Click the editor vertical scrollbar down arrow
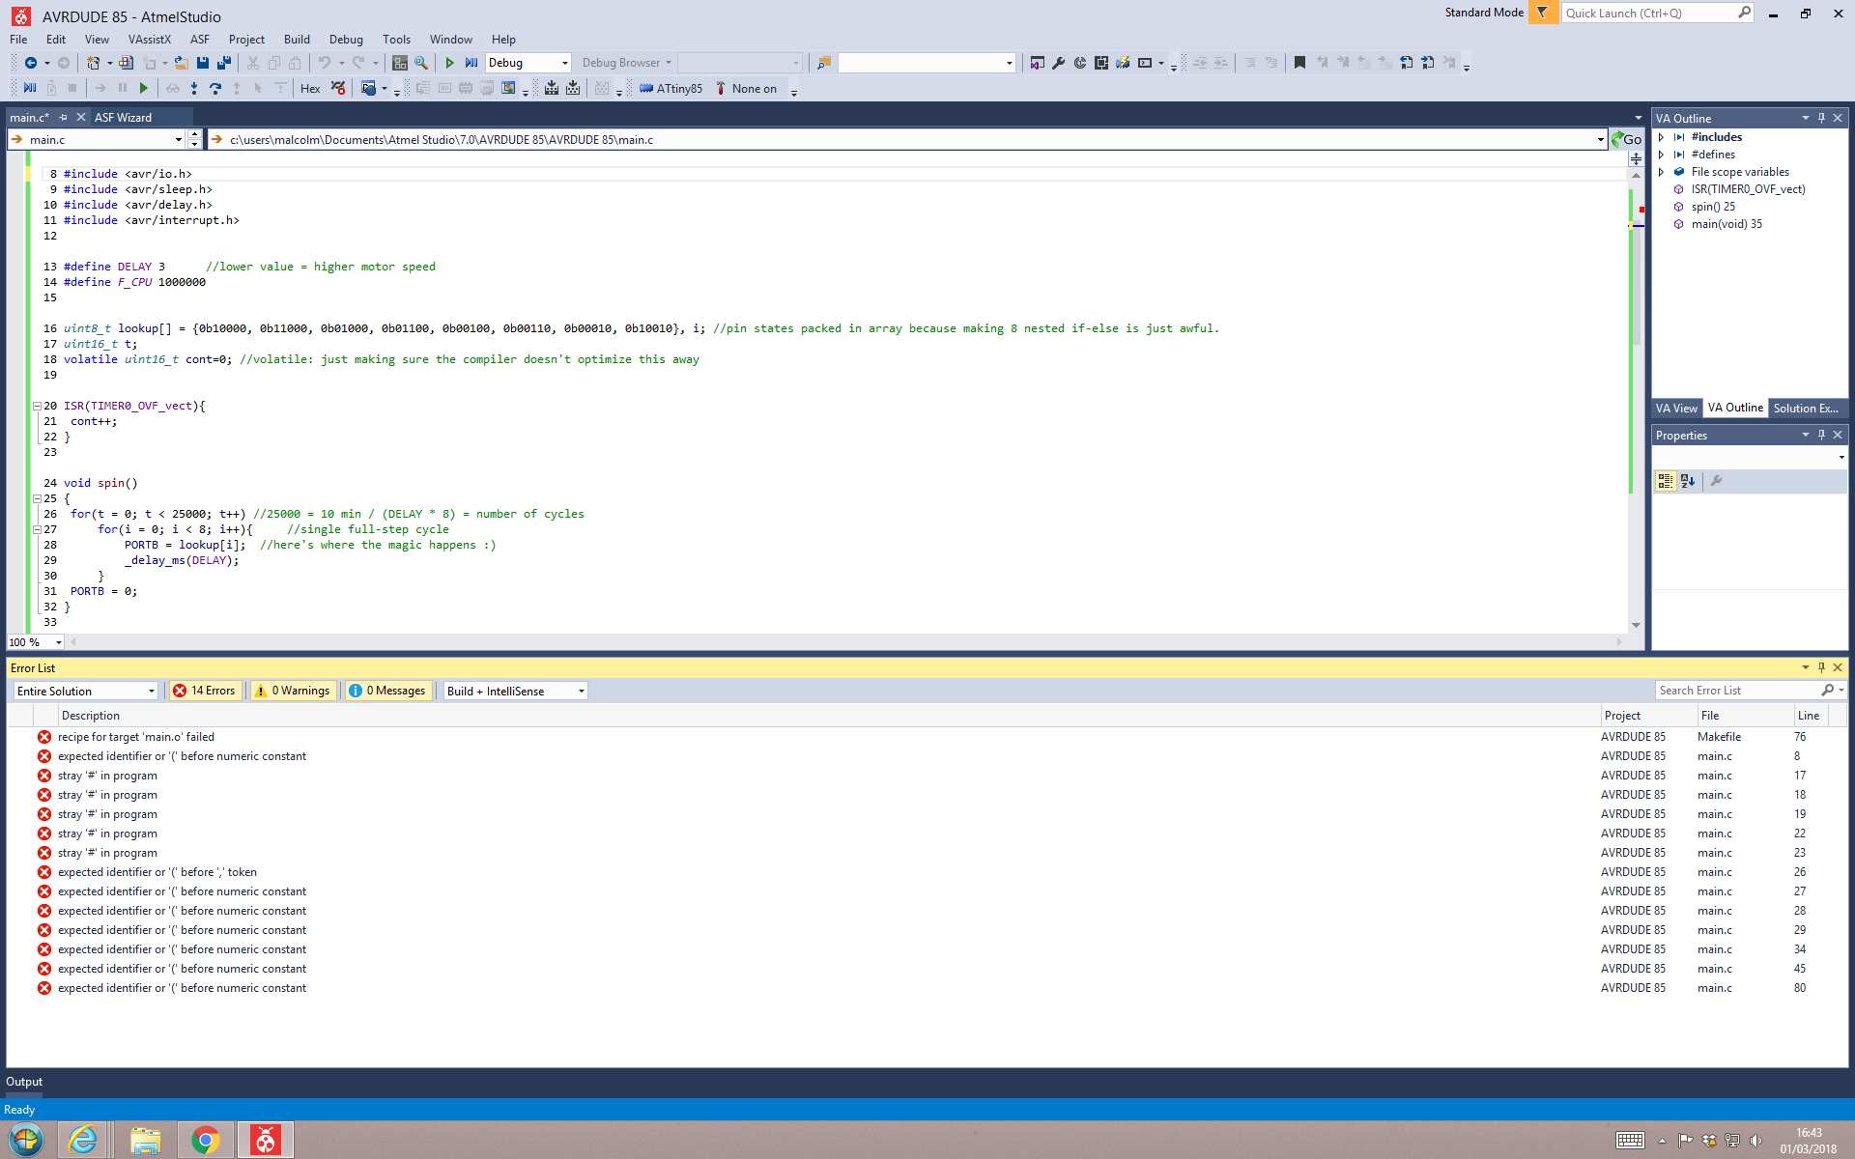Screen dimensions: 1855x1159 click(x=1636, y=625)
